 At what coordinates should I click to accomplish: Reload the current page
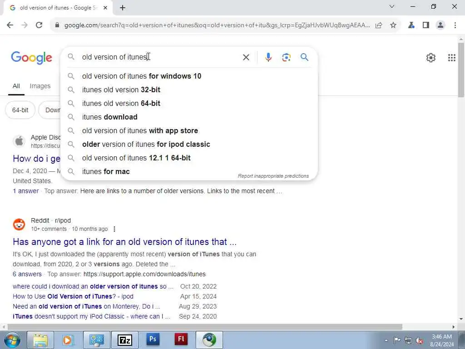pyautogui.click(x=39, y=25)
